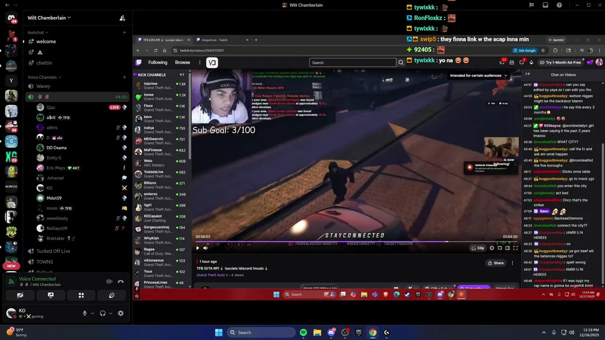
Task: Expand the Wilt Chamberlain server menu
Action: coord(49,18)
